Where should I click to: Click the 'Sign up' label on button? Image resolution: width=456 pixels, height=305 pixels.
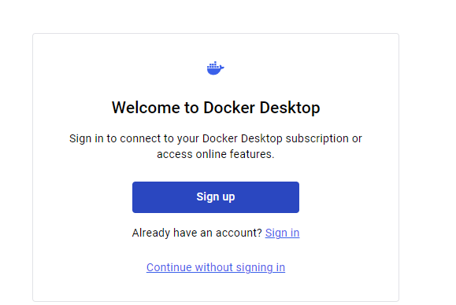coord(216,197)
